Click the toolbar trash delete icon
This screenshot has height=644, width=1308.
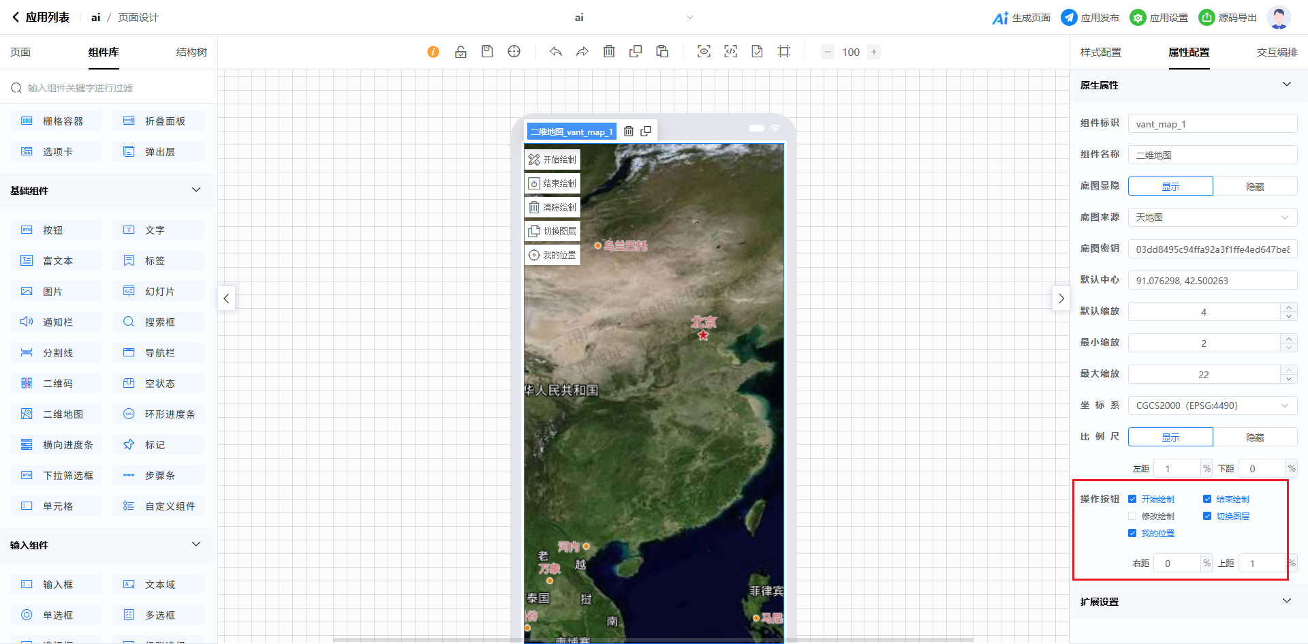609,52
